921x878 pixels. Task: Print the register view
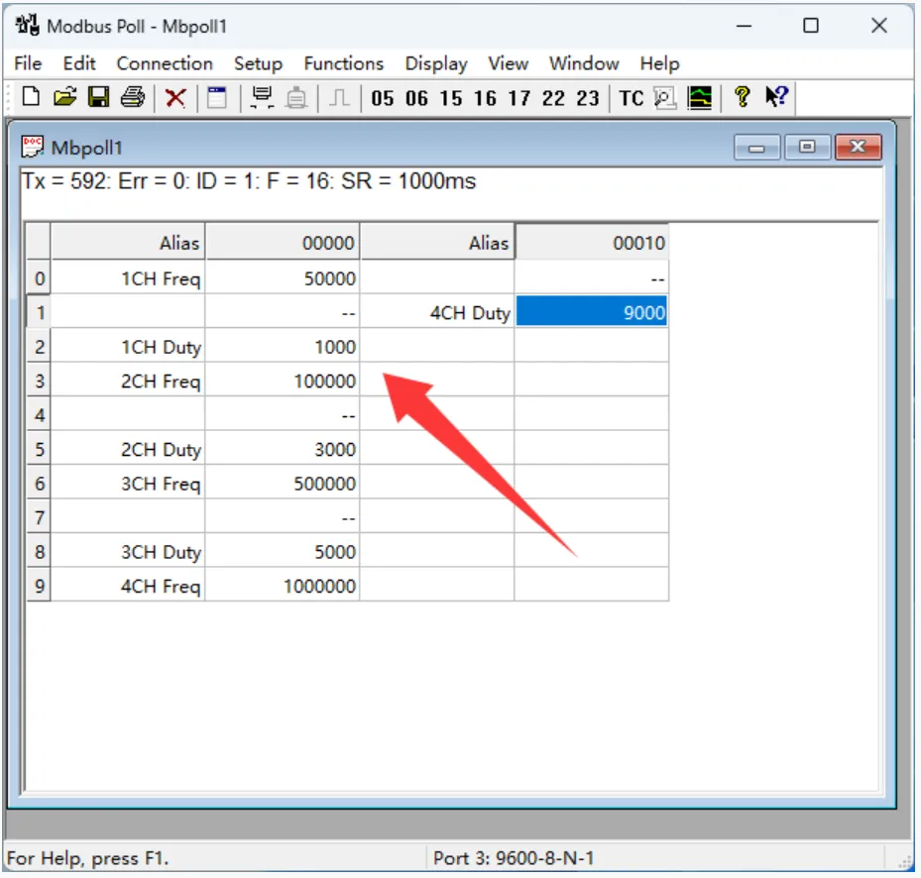(x=133, y=97)
